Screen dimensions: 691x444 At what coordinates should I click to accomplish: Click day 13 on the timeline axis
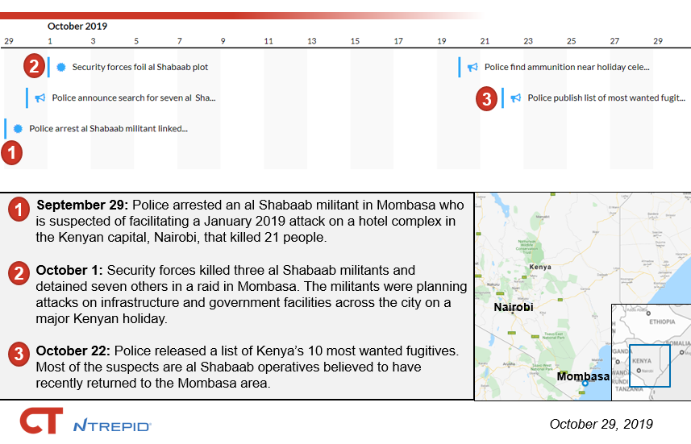tap(311, 41)
